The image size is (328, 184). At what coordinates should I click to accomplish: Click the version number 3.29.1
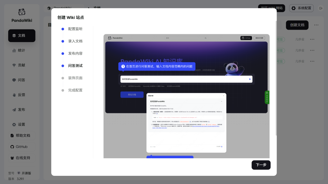coord(20,179)
